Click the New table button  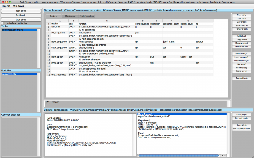(x=241, y=15)
